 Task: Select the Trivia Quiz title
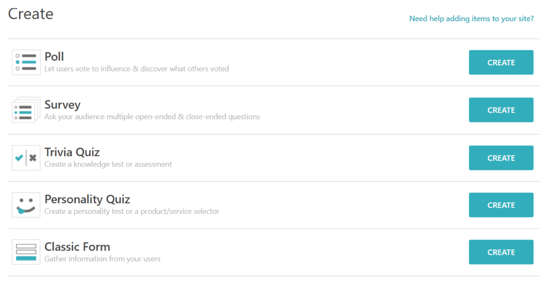coord(72,152)
